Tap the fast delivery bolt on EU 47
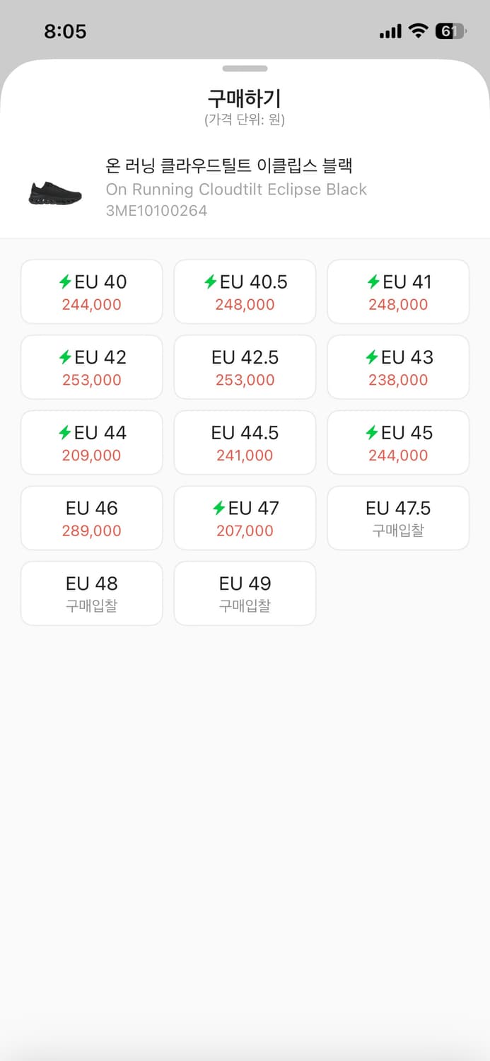 [219, 509]
